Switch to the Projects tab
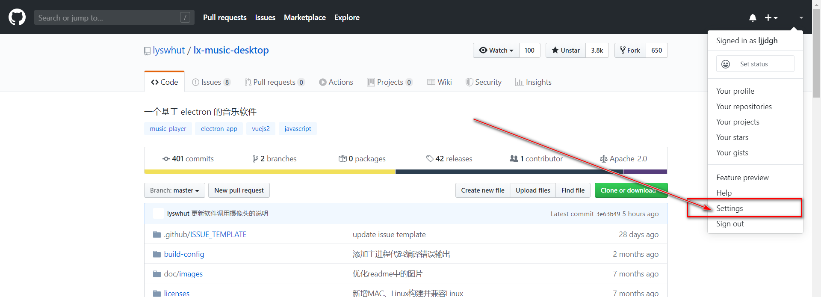The image size is (821, 297). tap(390, 82)
